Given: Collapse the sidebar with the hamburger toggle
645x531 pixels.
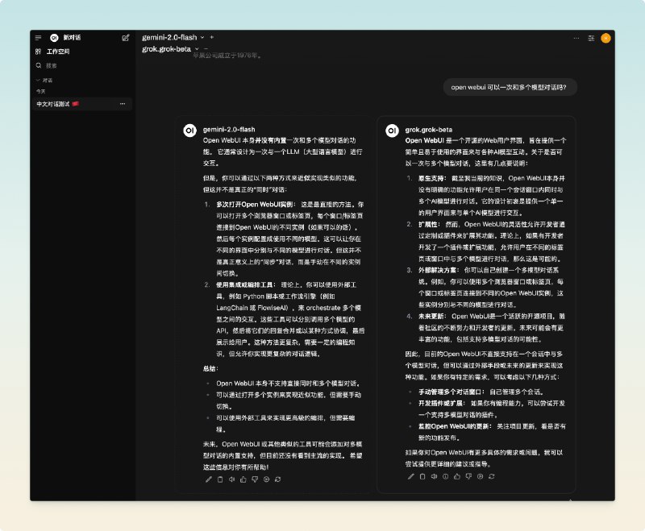Looking at the screenshot, I should pos(38,37).
